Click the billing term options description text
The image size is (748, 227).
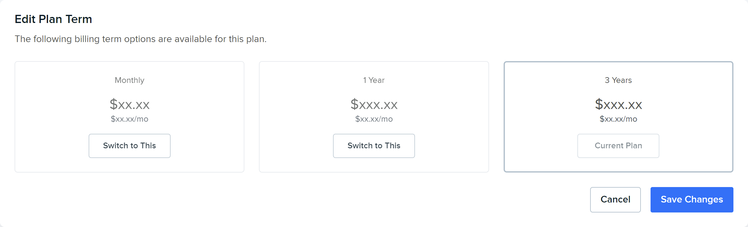pyautogui.click(x=141, y=39)
